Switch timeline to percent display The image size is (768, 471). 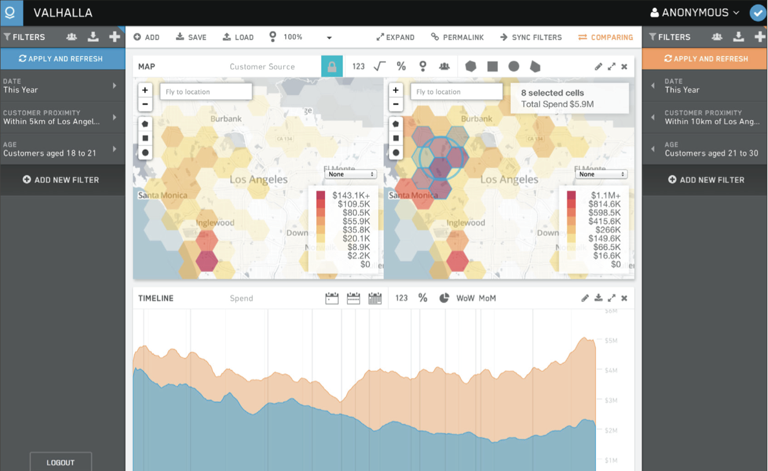coord(423,298)
